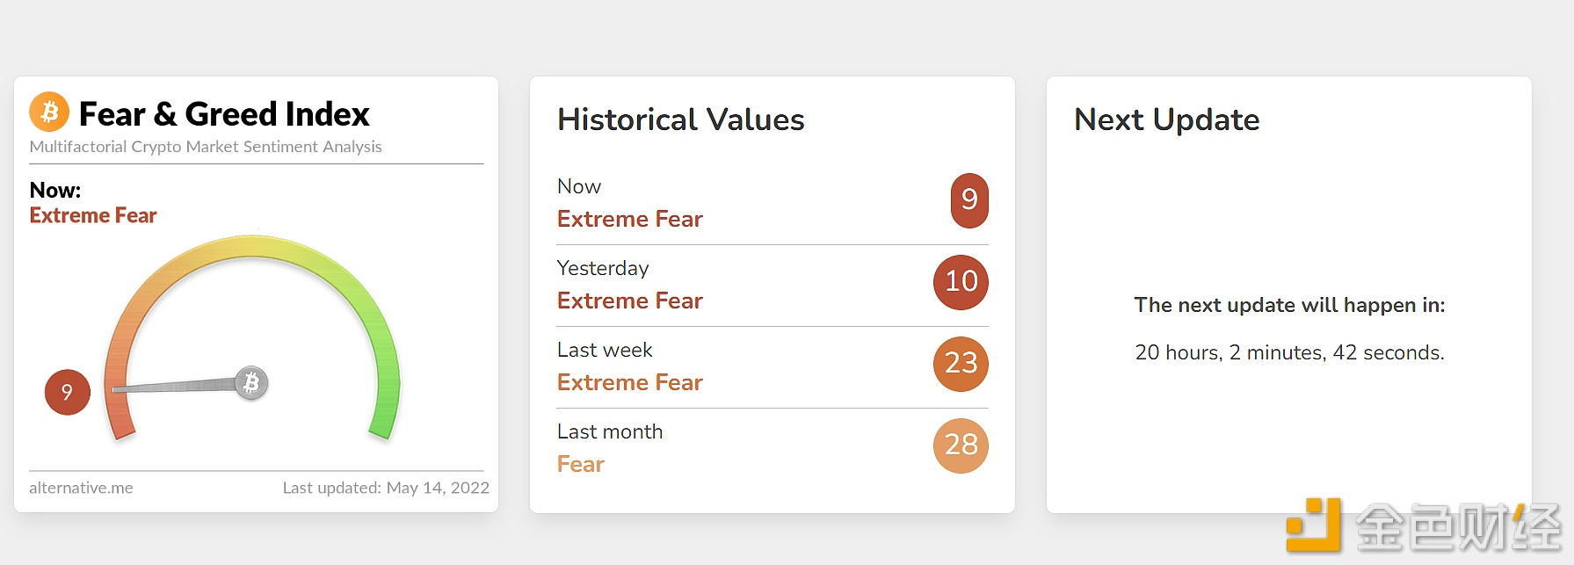Click the Historical Values heading

coord(680,120)
